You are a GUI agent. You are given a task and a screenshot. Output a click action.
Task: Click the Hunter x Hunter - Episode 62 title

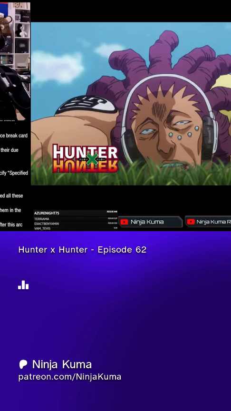(82, 250)
